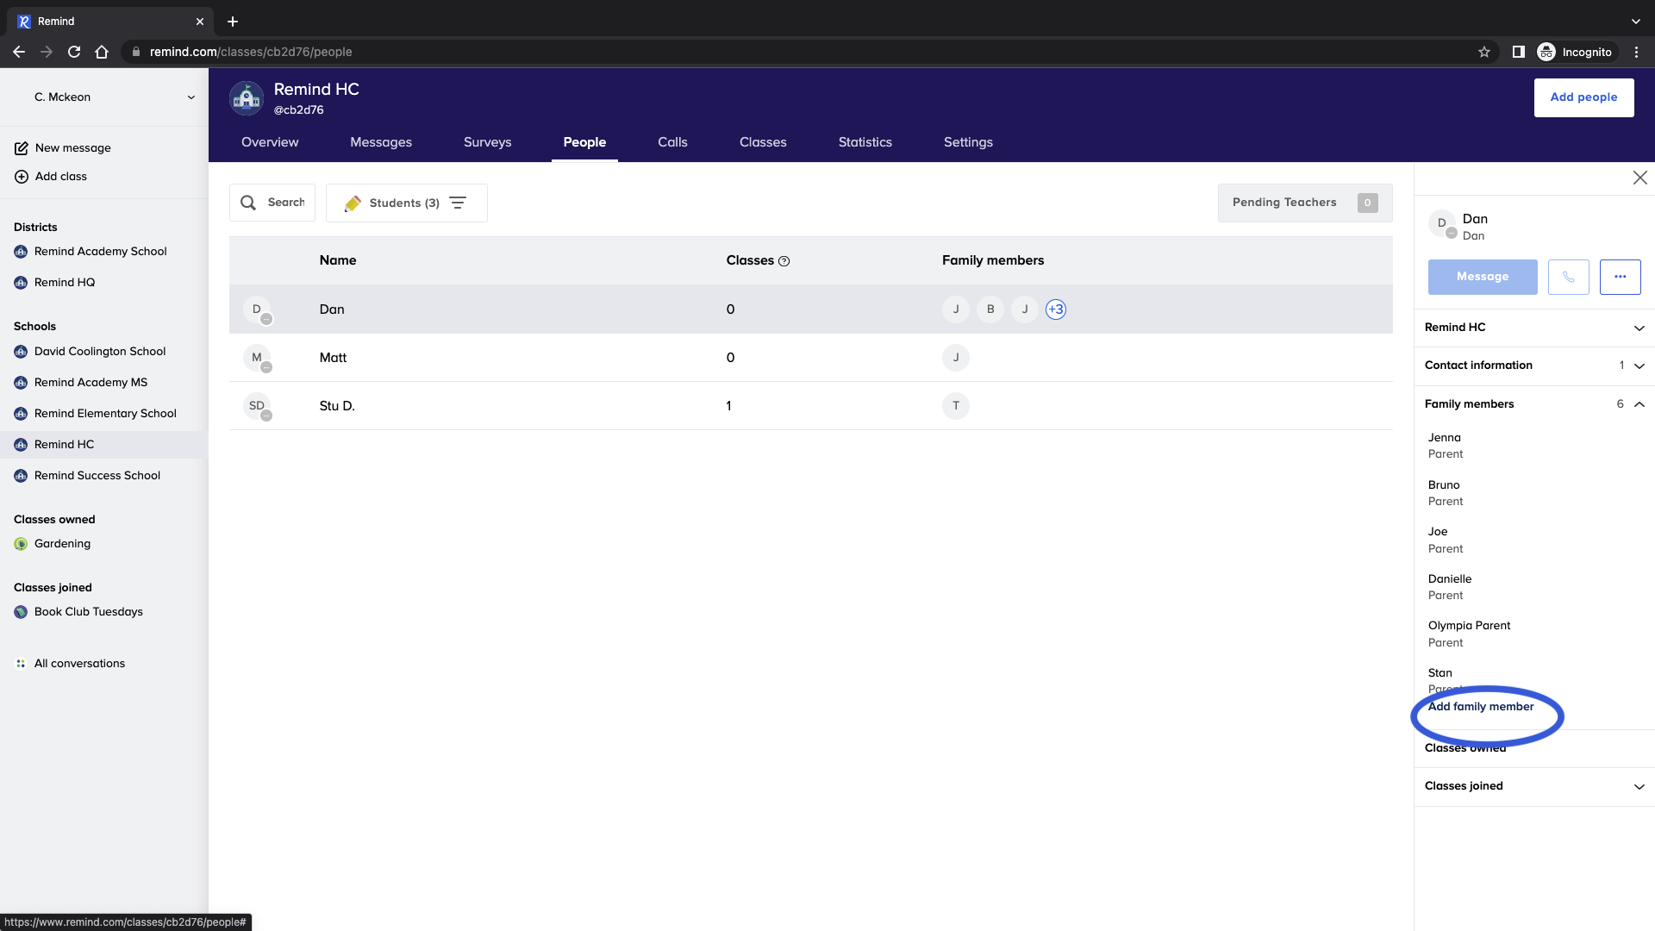Click the +3 family members badge

1055,309
